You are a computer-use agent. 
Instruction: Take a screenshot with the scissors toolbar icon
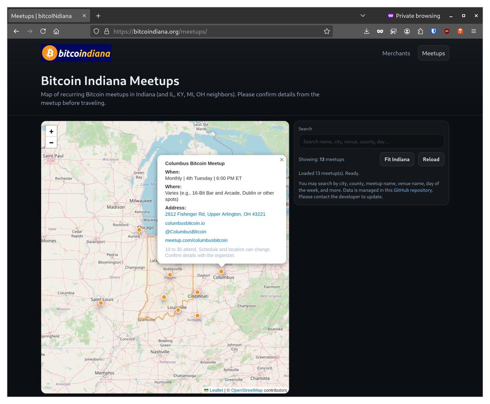[x=394, y=31]
